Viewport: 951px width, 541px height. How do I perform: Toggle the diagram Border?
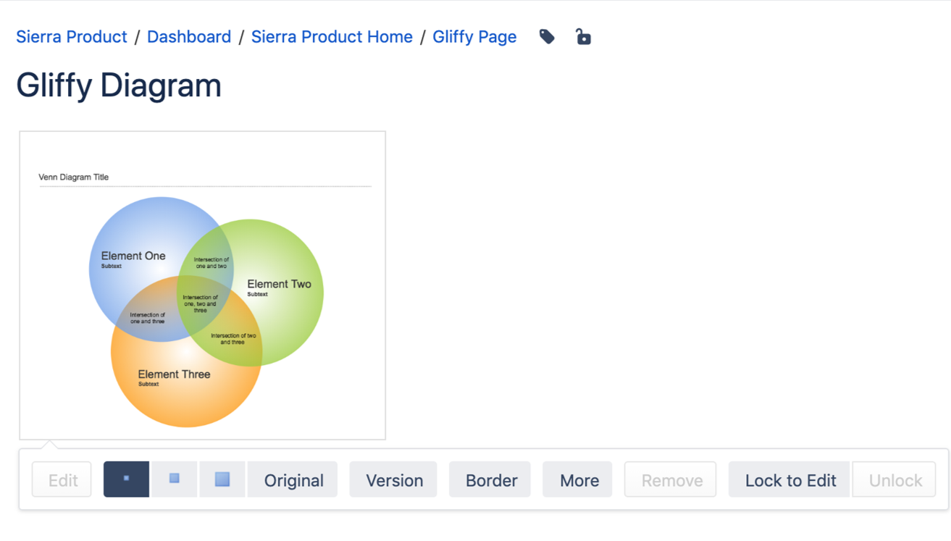coord(490,480)
